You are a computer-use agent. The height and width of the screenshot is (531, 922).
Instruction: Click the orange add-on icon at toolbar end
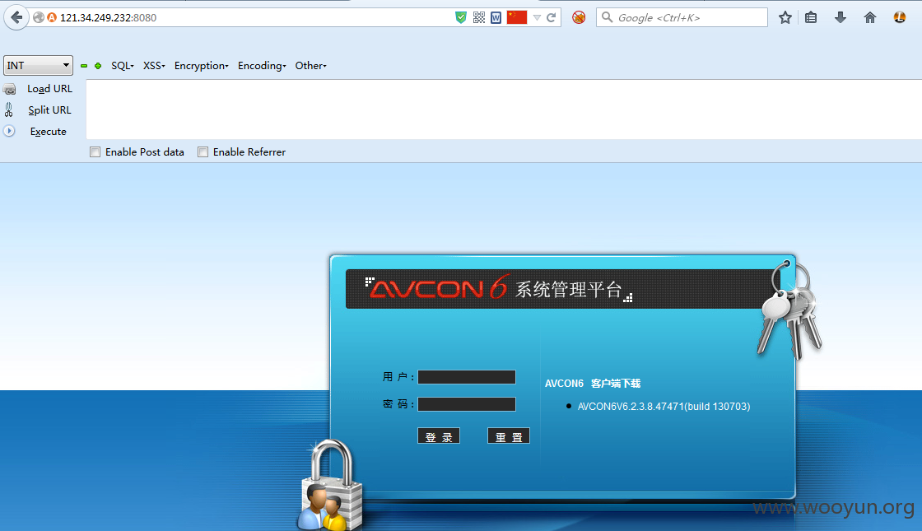click(900, 17)
